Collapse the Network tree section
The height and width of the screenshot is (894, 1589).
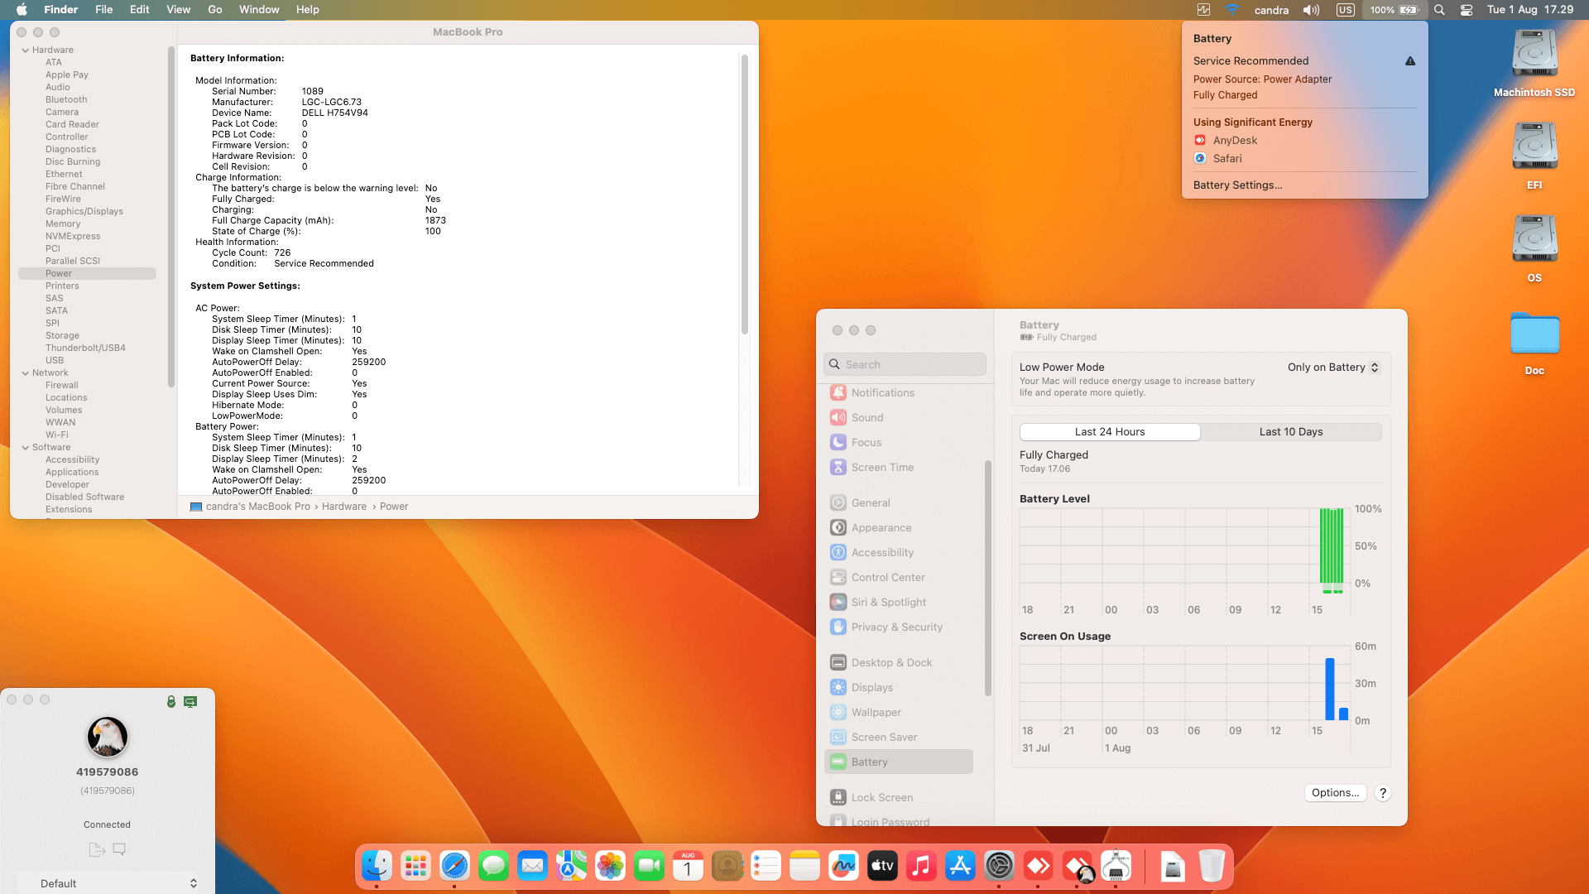pyautogui.click(x=26, y=373)
